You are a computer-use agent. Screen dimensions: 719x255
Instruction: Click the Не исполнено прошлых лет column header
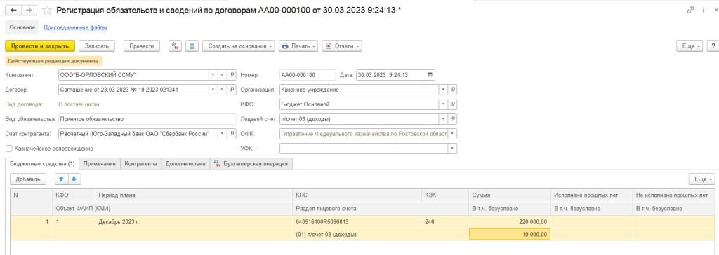click(x=673, y=195)
